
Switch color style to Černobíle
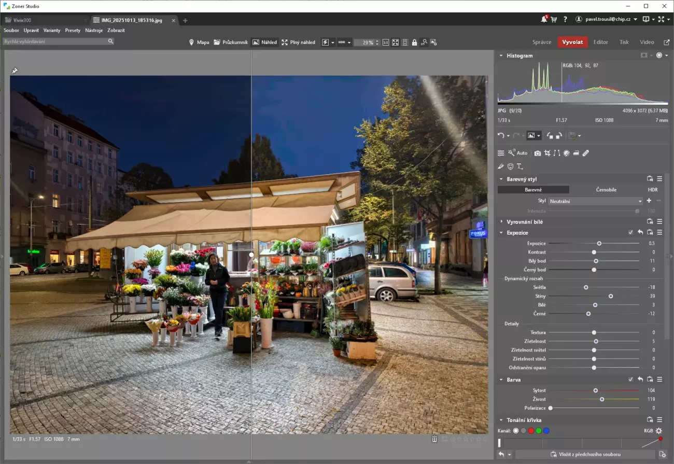(606, 190)
